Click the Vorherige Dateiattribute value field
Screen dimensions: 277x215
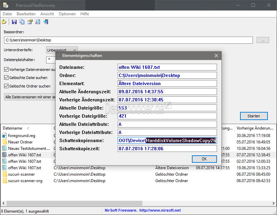tap(167, 132)
